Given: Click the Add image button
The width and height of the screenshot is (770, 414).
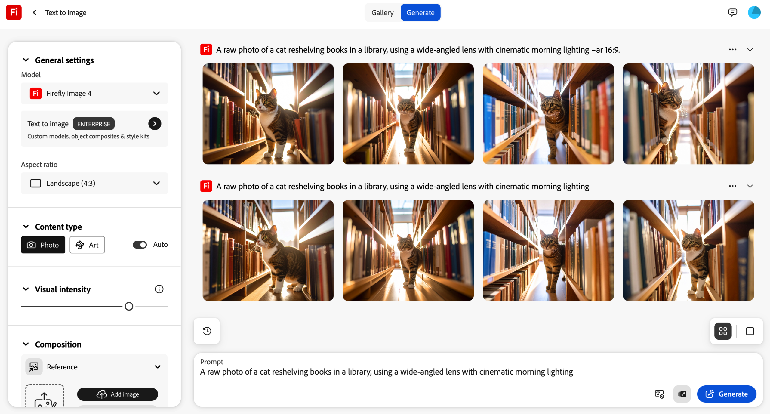Looking at the screenshot, I should click(118, 394).
